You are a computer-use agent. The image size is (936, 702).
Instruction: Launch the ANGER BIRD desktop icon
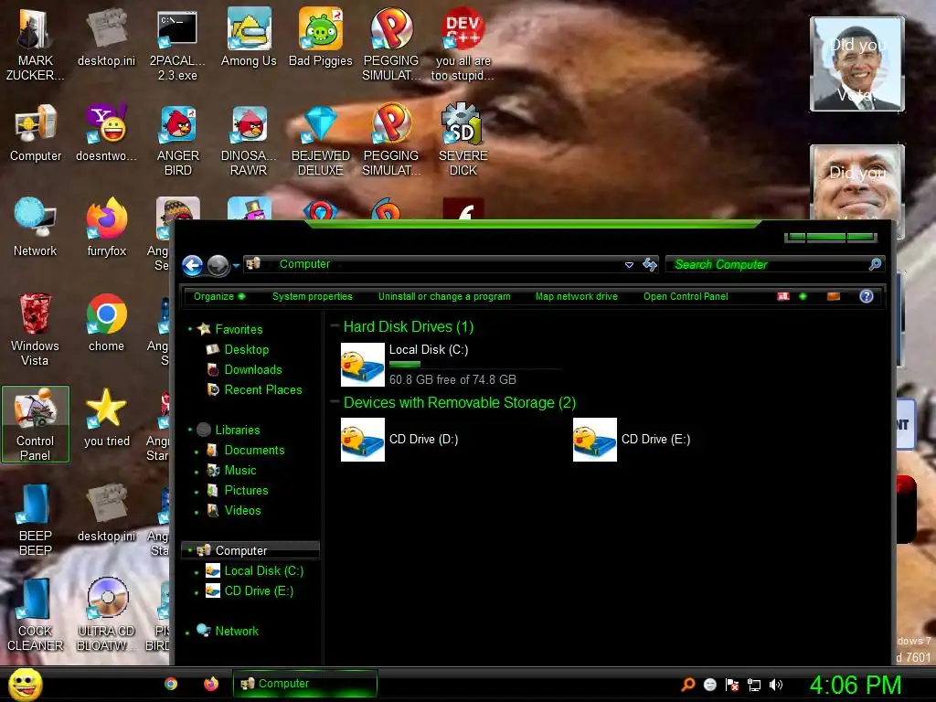coord(177,140)
